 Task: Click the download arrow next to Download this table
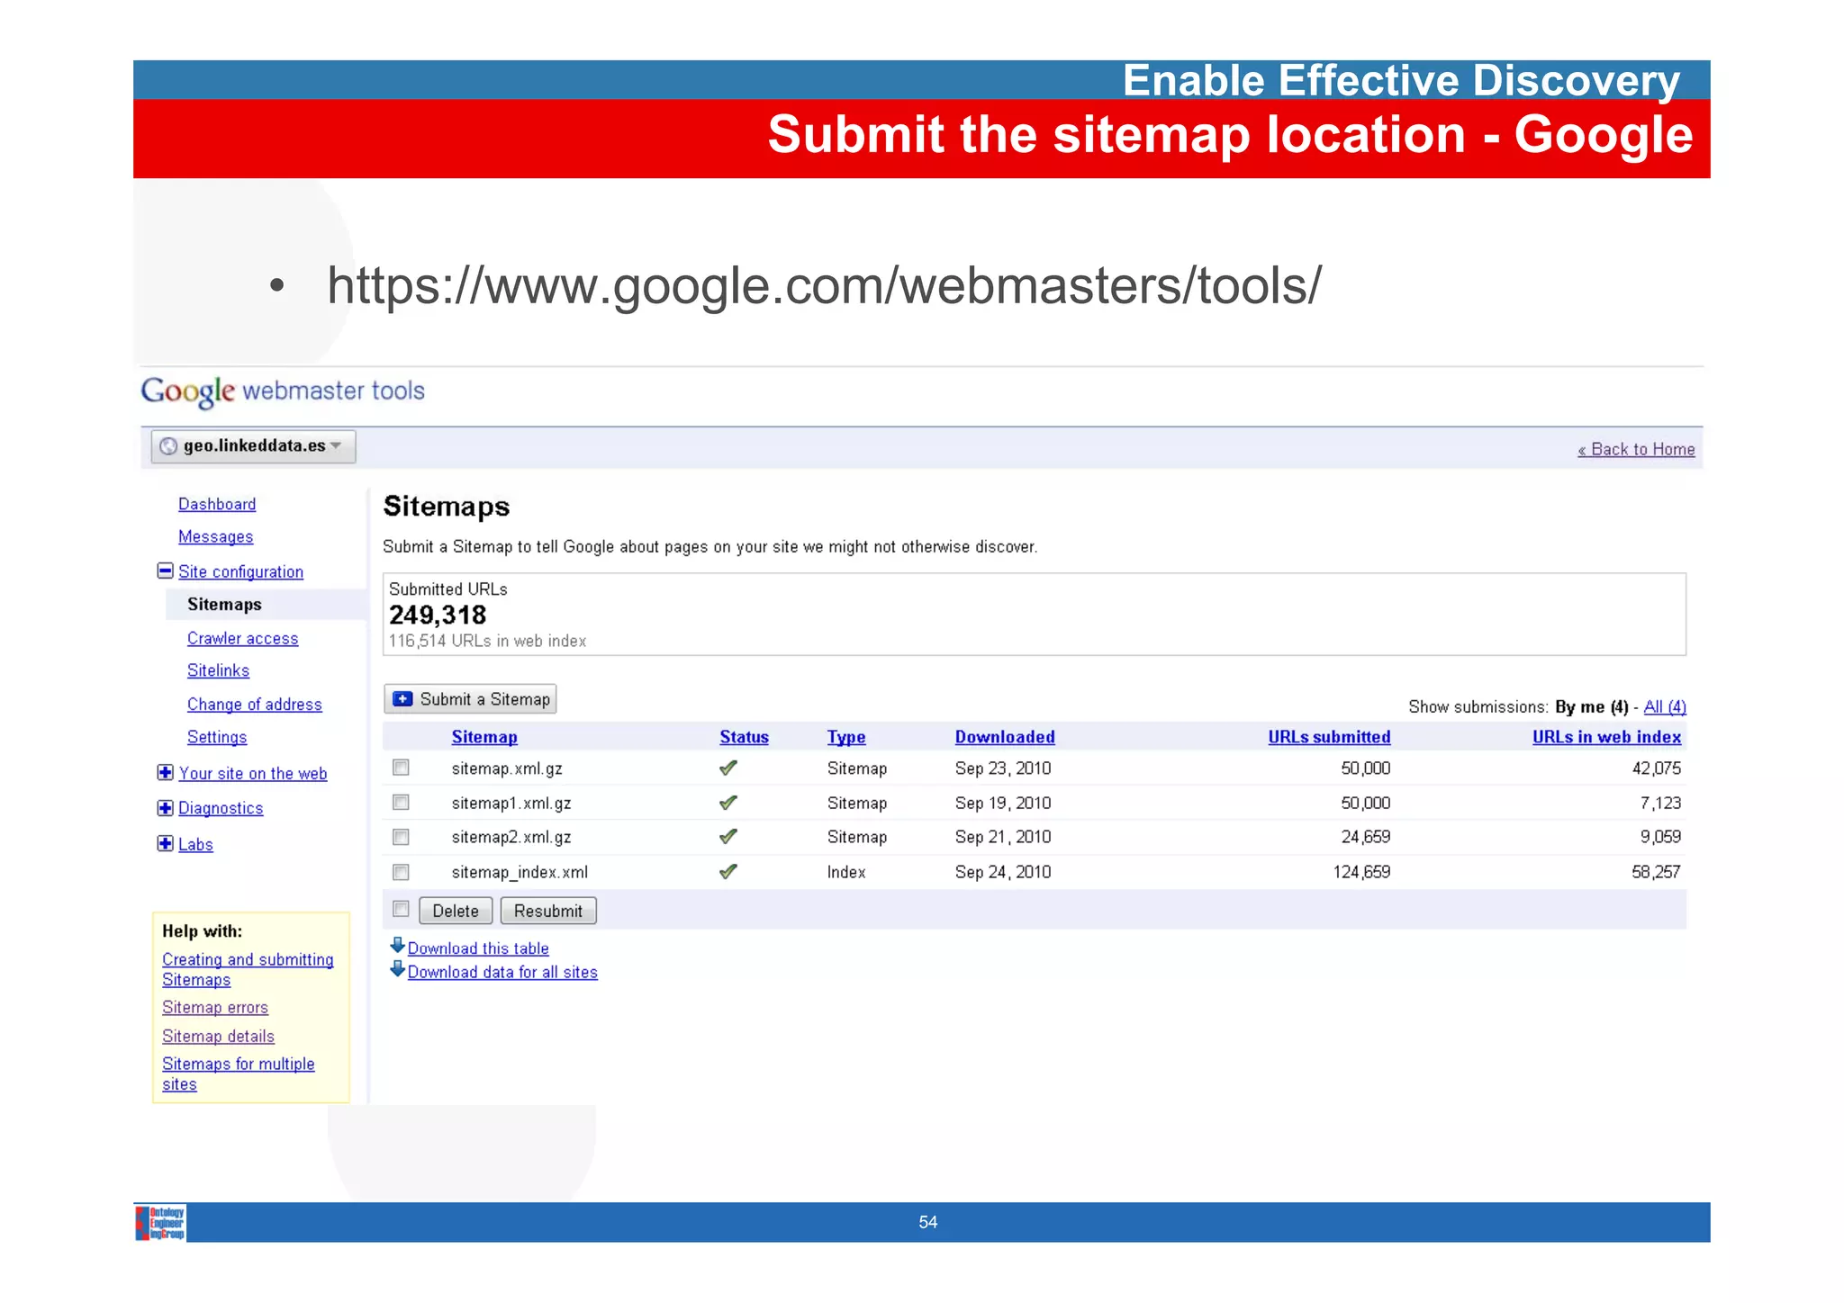pyautogui.click(x=397, y=946)
